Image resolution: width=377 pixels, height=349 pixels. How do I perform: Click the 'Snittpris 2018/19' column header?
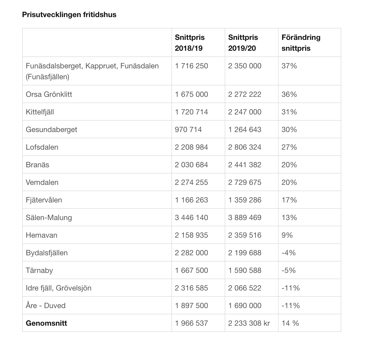point(190,43)
